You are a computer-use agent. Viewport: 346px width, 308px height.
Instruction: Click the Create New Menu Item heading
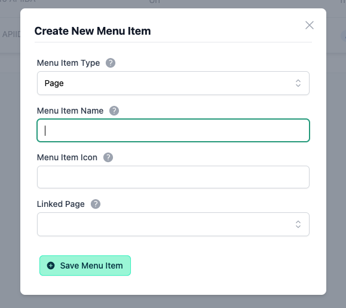(x=93, y=31)
